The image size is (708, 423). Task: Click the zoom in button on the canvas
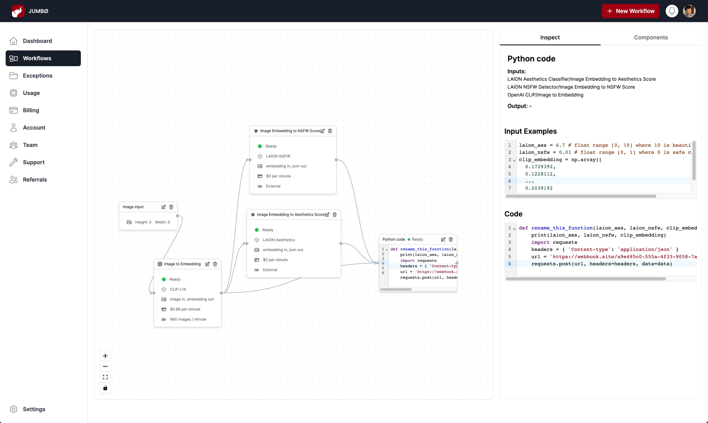click(x=105, y=355)
